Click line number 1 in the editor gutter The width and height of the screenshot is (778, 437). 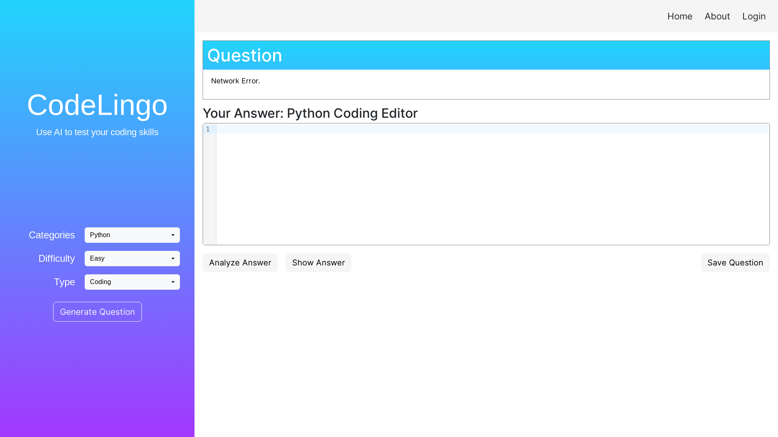pos(208,129)
